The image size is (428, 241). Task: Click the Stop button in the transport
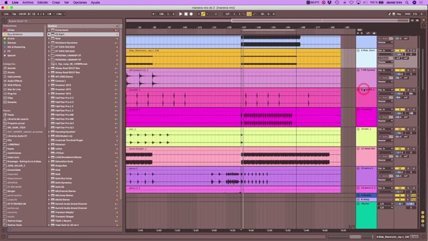(186, 14)
